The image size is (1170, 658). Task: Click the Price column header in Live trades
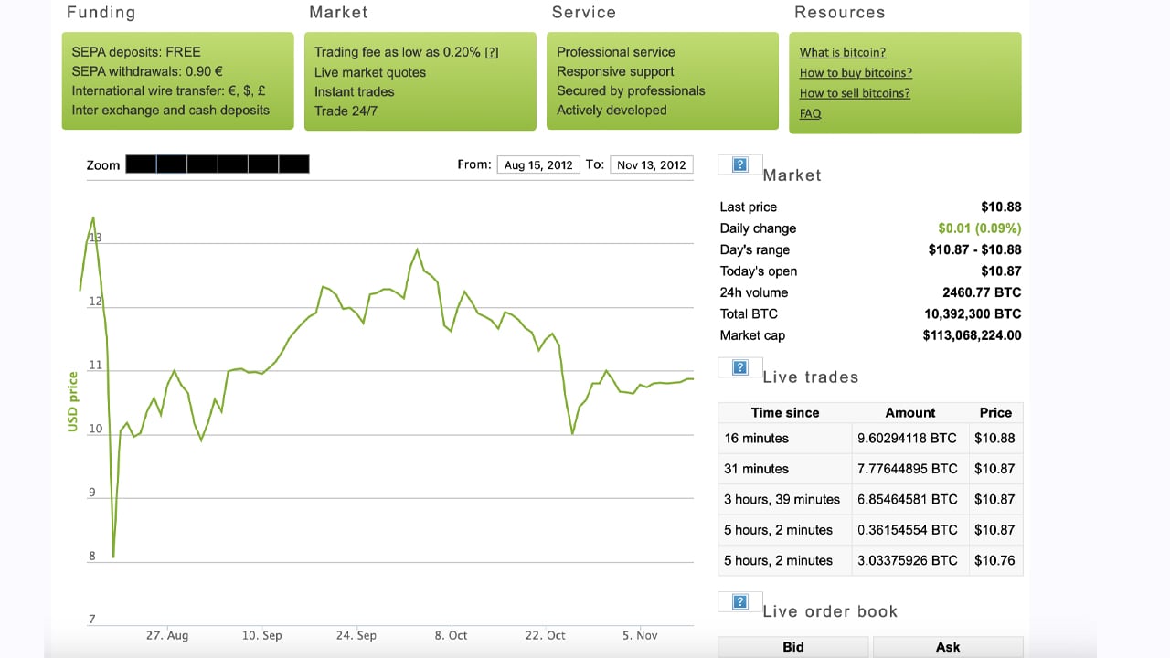click(995, 413)
